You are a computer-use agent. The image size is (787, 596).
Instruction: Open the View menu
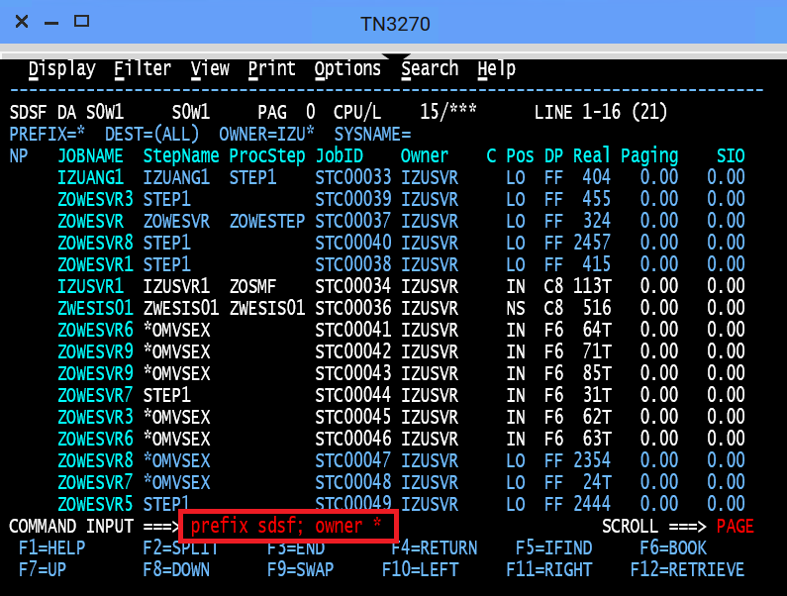click(210, 69)
